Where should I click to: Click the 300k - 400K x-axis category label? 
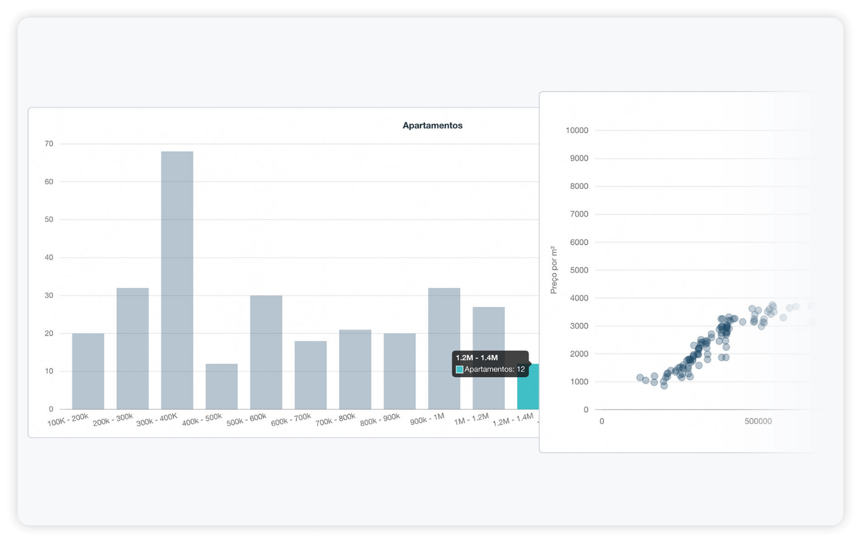click(157, 420)
